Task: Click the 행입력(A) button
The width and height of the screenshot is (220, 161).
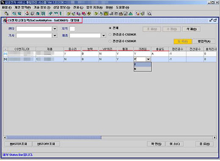Action: tap(204, 41)
